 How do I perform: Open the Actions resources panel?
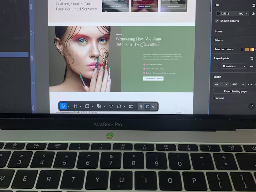tap(131, 106)
